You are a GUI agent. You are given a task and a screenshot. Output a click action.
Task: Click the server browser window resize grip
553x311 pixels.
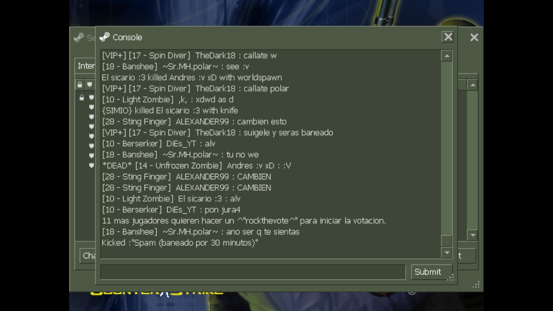476,285
